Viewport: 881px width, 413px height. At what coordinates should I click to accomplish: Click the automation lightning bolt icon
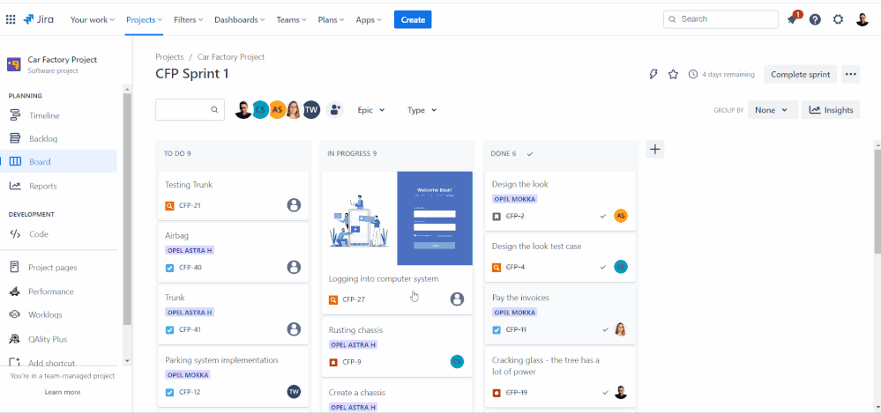point(653,74)
